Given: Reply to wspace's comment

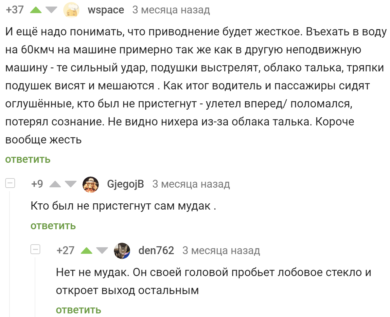Looking at the screenshot, I should point(28,159).
